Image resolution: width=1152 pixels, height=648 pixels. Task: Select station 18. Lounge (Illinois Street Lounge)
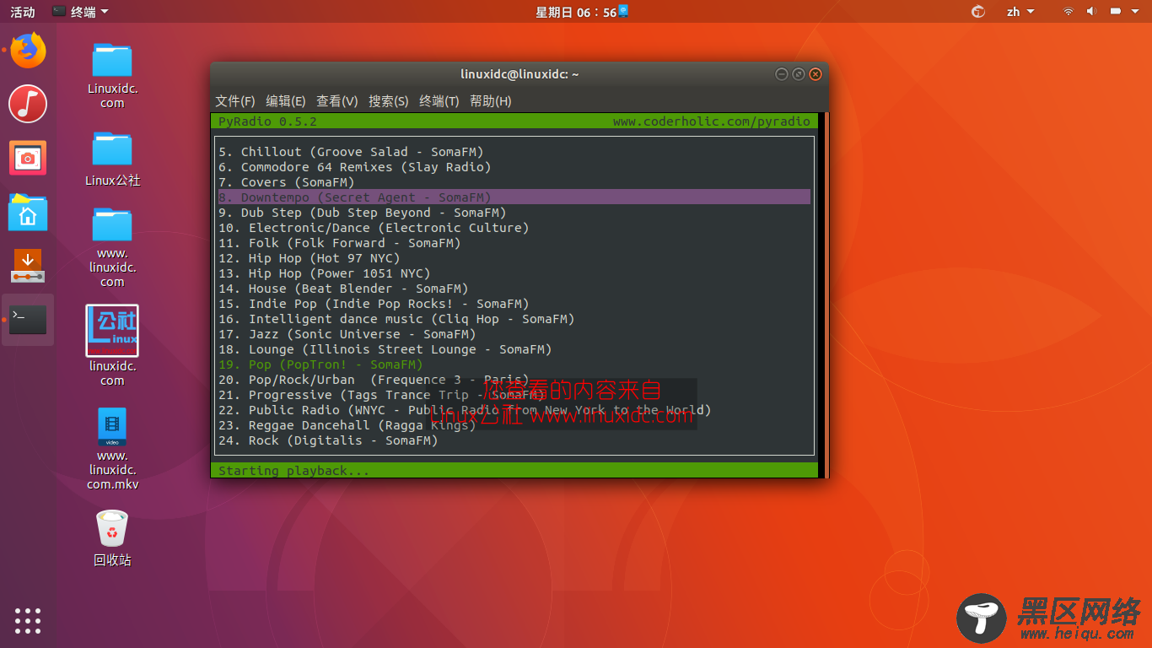click(x=514, y=349)
